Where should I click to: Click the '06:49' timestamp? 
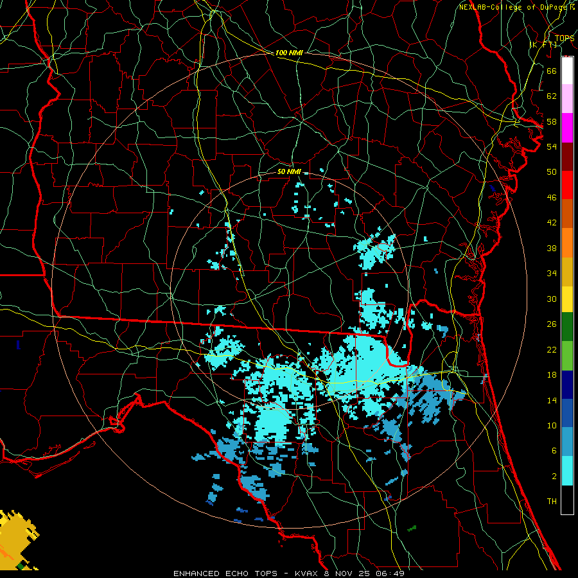pos(390,574)
